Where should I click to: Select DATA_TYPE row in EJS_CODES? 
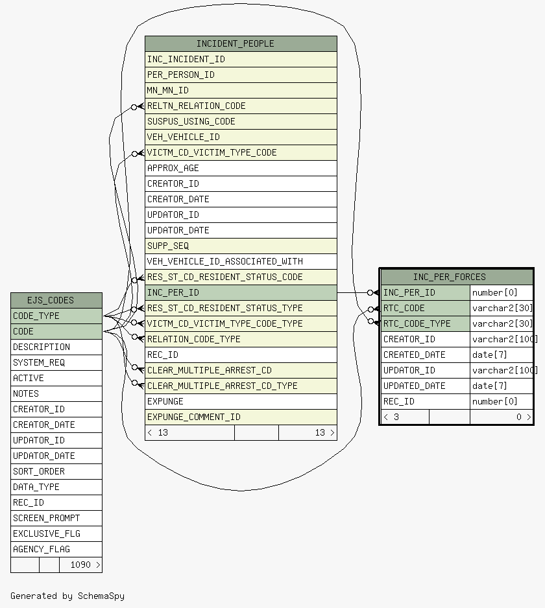(56, 487)
